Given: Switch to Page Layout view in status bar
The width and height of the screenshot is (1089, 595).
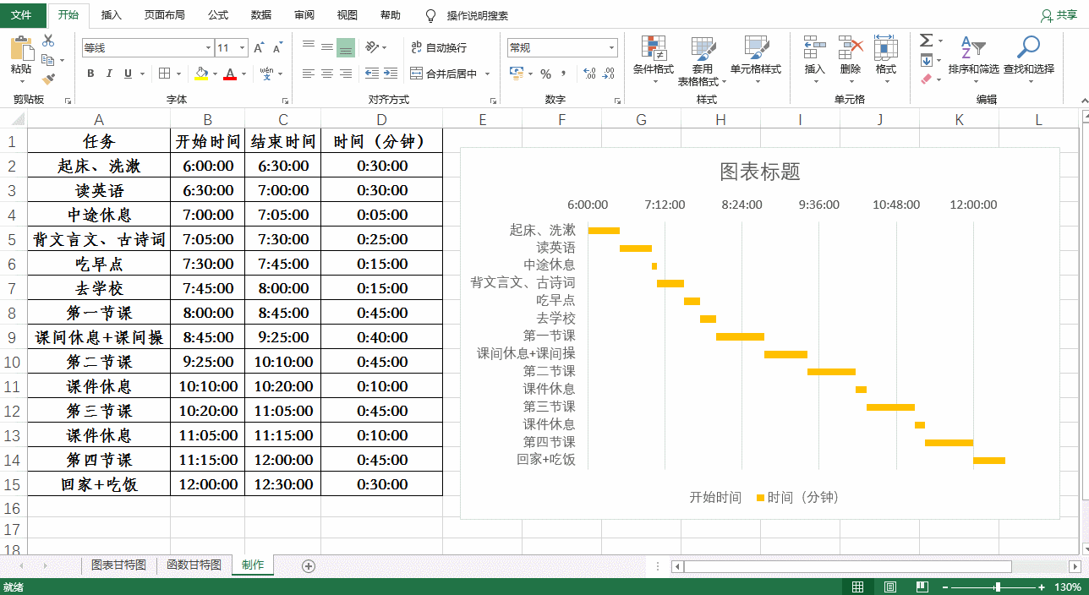Looking at the screenshot, I should (x=889, y=587).
